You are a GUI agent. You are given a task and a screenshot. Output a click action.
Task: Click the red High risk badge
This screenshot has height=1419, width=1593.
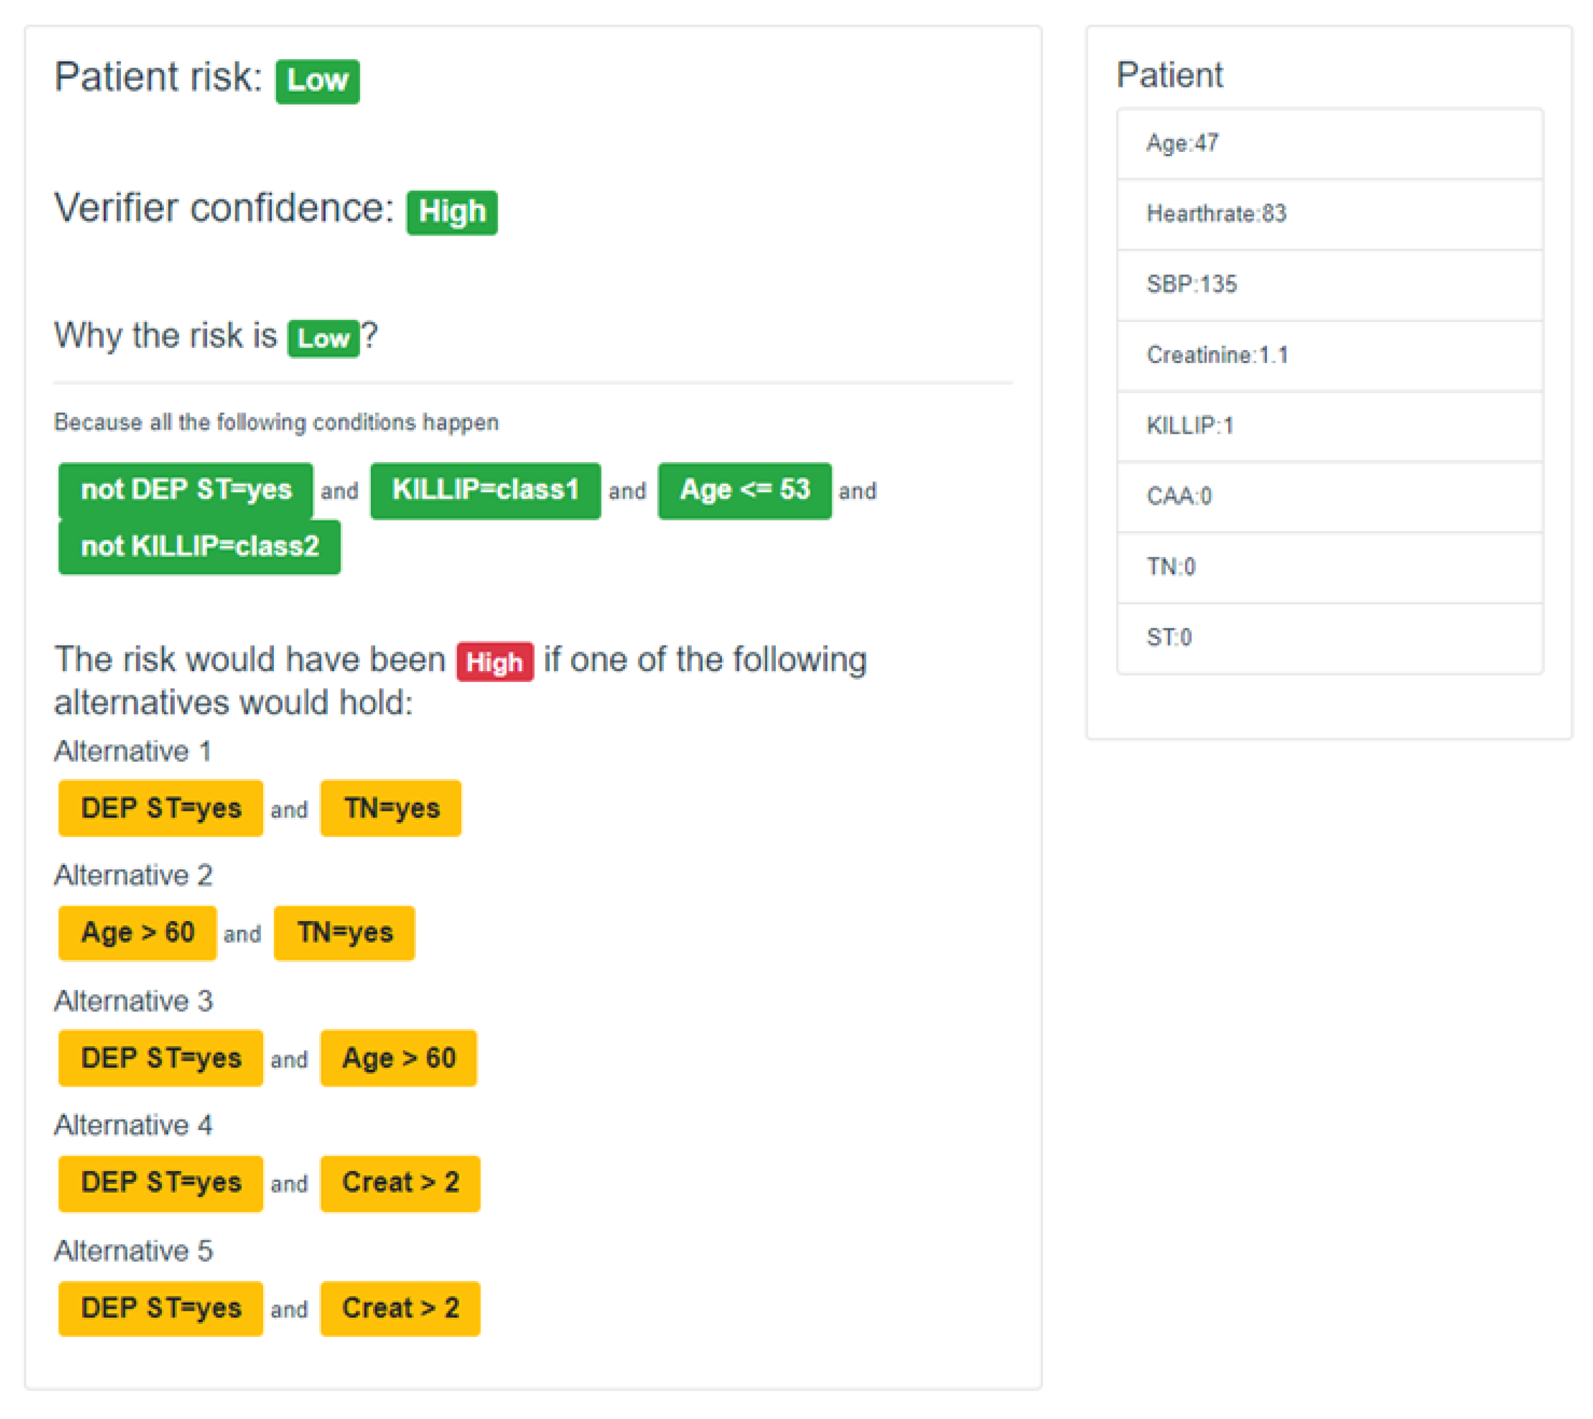pyautogui.click(x=495, y=662)
